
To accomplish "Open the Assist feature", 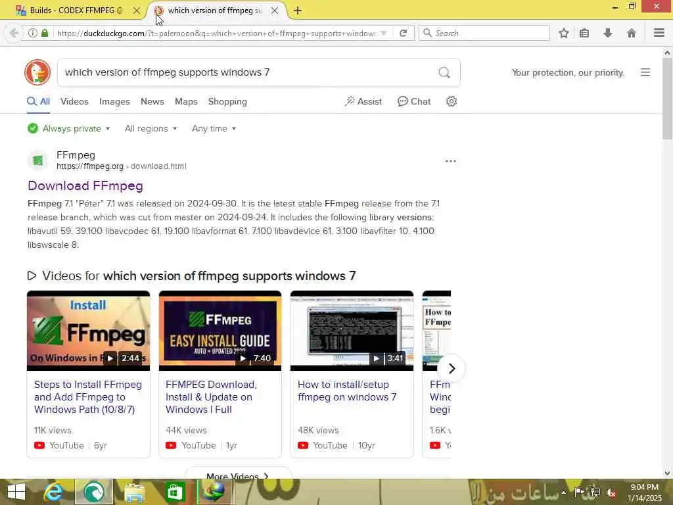I will pyautogui.click(x=363, y=101).
